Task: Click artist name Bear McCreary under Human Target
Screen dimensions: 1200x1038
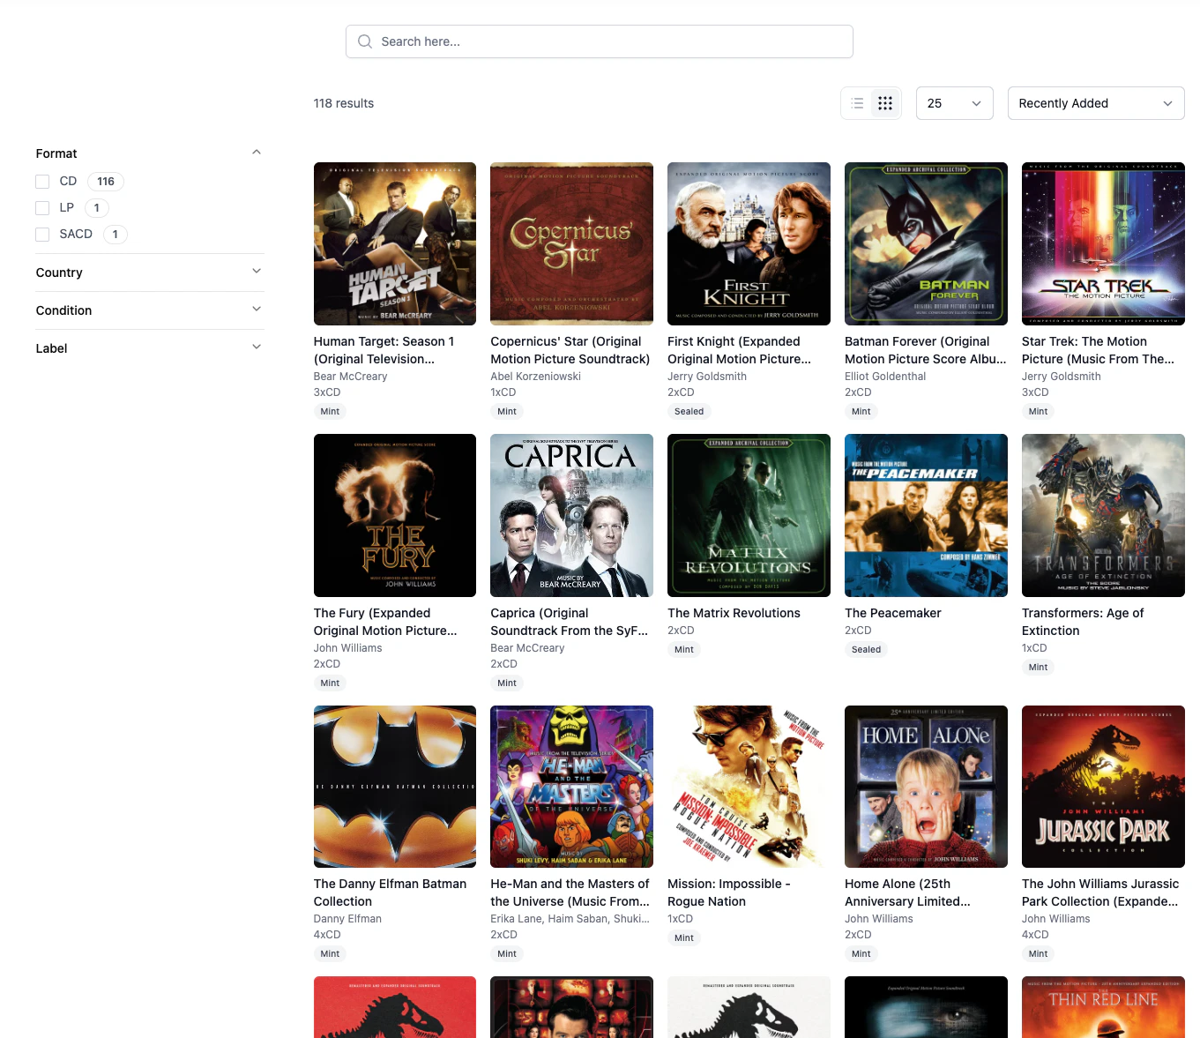Action: [x=351, y=377]
